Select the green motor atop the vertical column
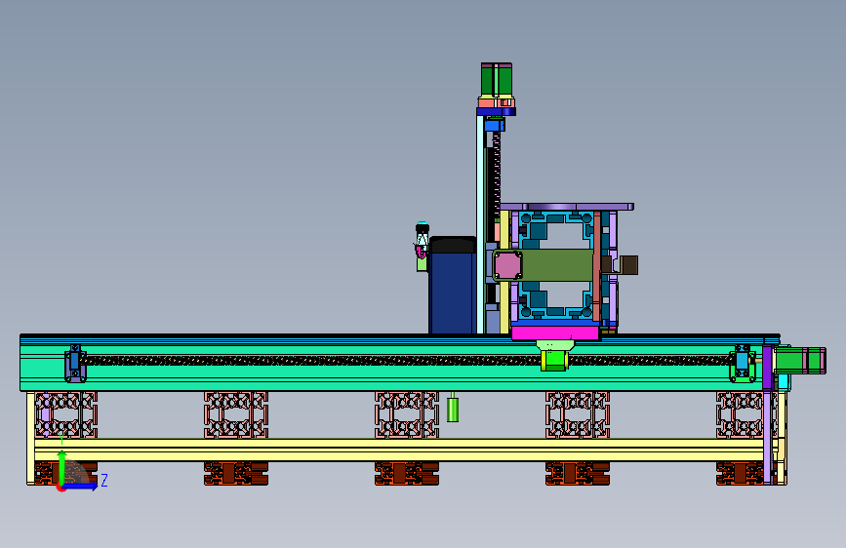Image resolution: width=846 pixels, height=548 pixels. click(x=497, y=80)
